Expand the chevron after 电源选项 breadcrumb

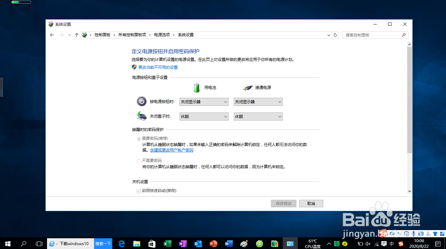(174, 35)
